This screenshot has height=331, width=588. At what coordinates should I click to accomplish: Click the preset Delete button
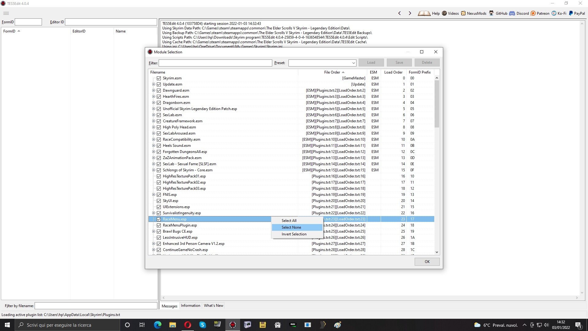click(427, 63)
